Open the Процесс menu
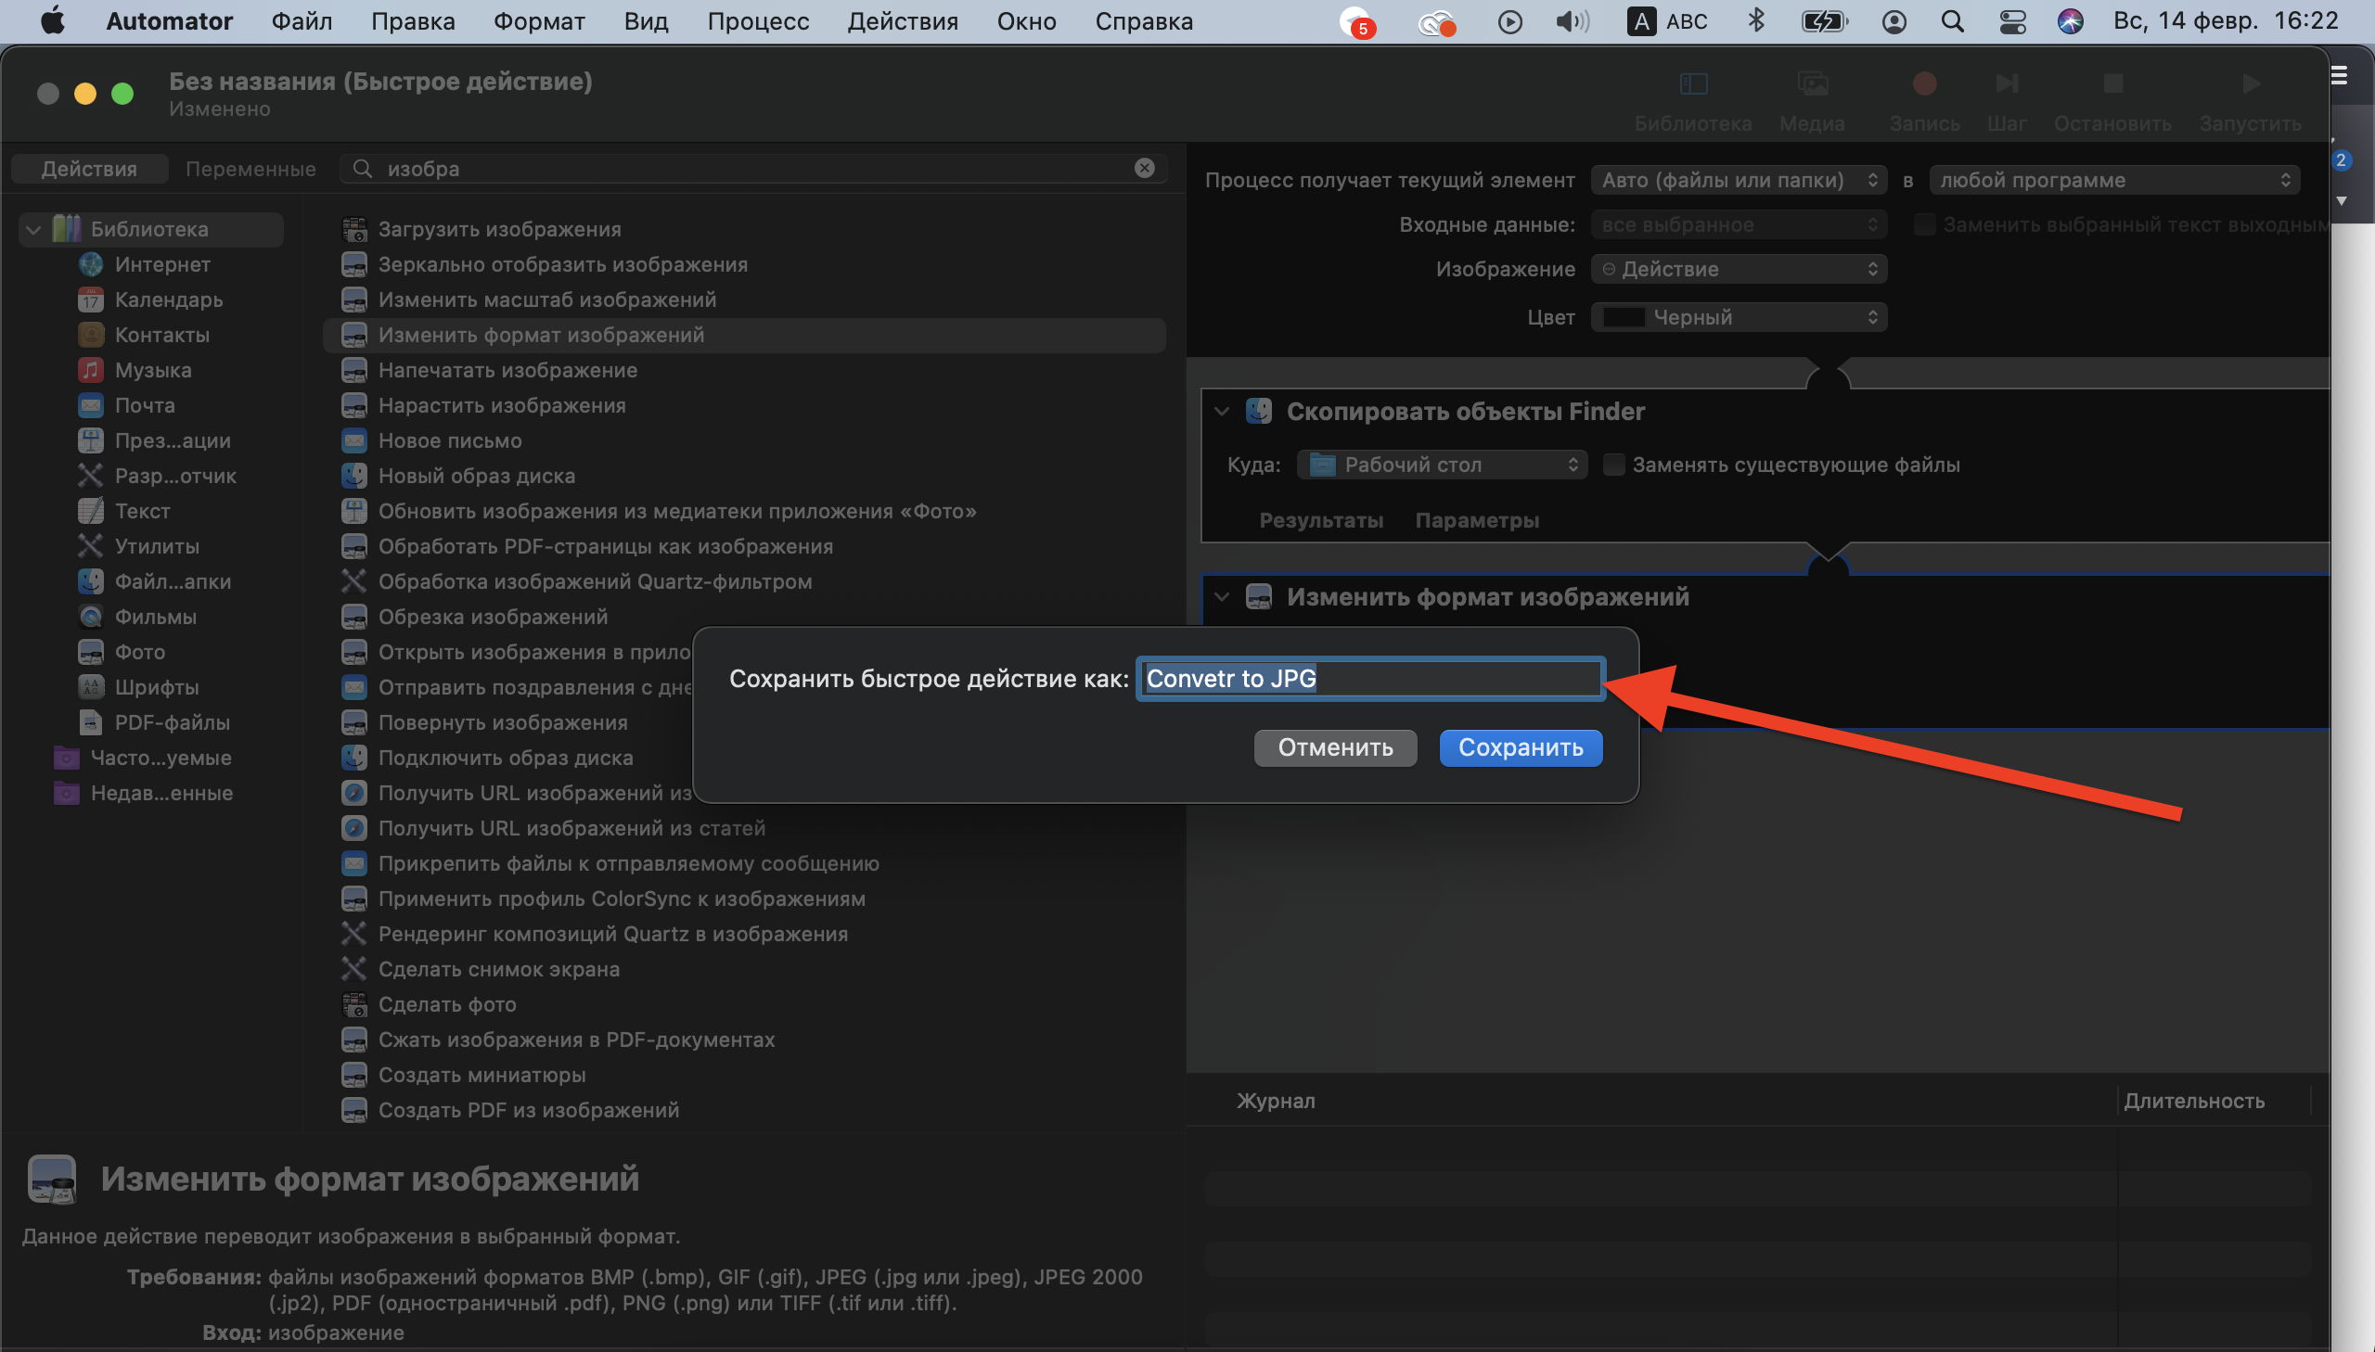2375x1352 pixels. click(758, 21)
